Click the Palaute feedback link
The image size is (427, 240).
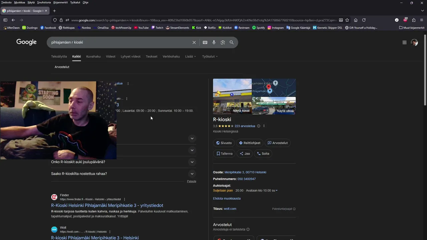[x=191, y=181]
